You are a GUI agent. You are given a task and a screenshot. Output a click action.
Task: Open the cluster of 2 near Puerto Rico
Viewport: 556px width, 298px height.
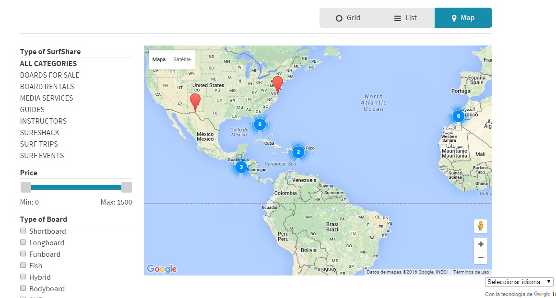point(298,152)
